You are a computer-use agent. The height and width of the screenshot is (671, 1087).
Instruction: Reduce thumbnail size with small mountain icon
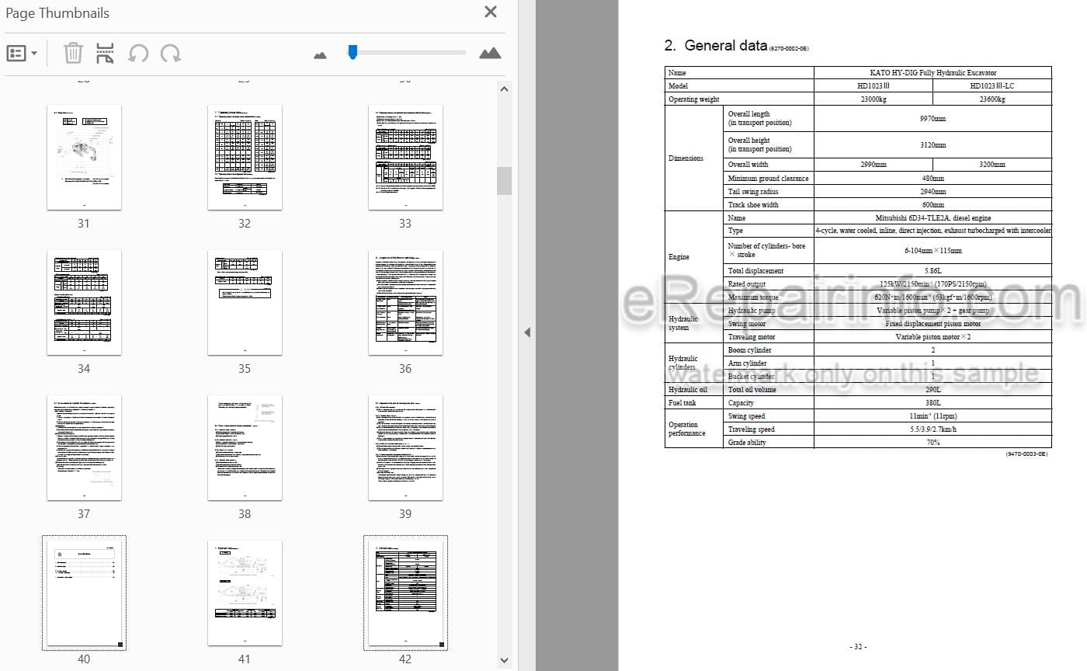pos(320,55)
